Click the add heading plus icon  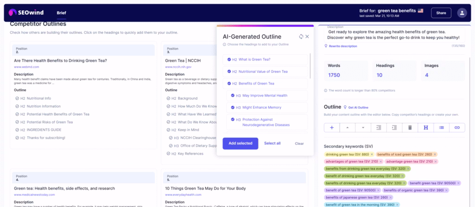[332, 127]
